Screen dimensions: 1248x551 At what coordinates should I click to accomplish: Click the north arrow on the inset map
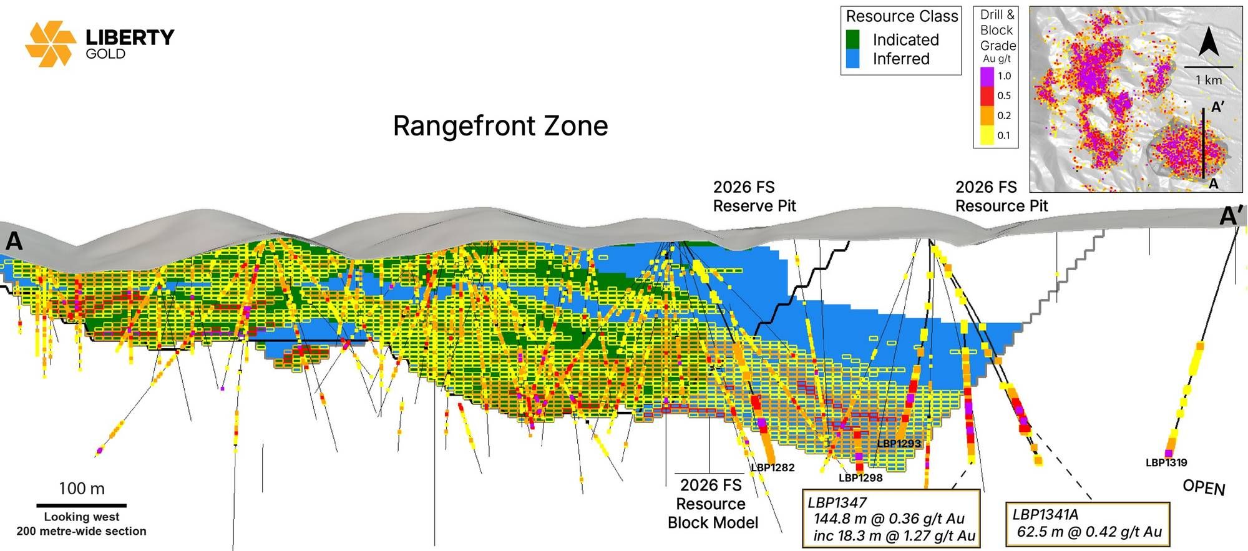tap(1209, 41)
